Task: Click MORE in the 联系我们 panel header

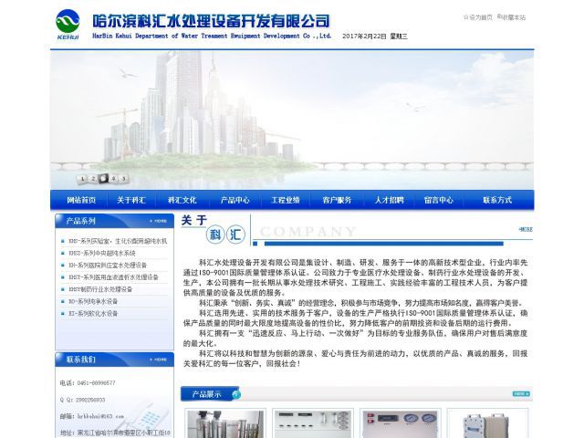Action: point(159,360)
